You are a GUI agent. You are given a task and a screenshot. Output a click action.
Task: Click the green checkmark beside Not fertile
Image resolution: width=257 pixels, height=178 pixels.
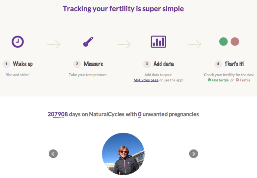209,80
